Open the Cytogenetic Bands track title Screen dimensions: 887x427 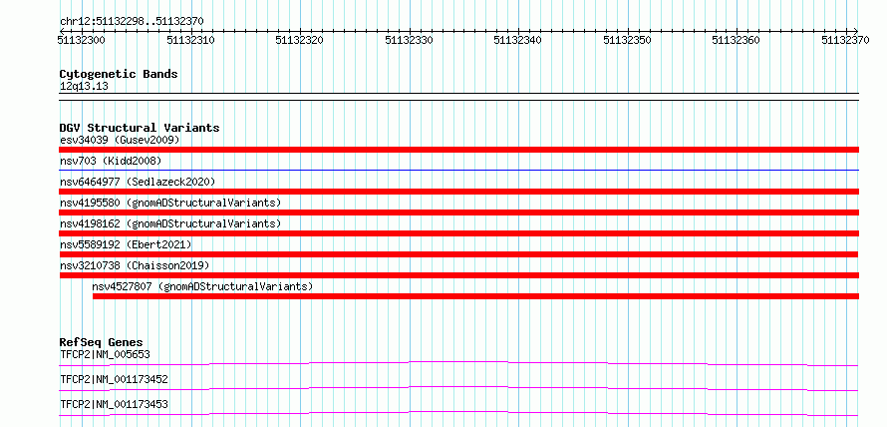119,74
